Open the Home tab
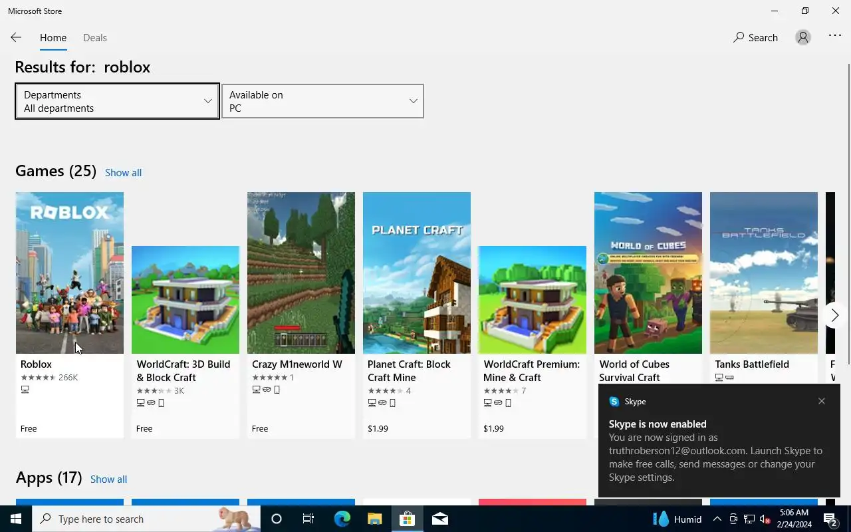The height and width of the screenshot is (532, 851). click(53, 38)
